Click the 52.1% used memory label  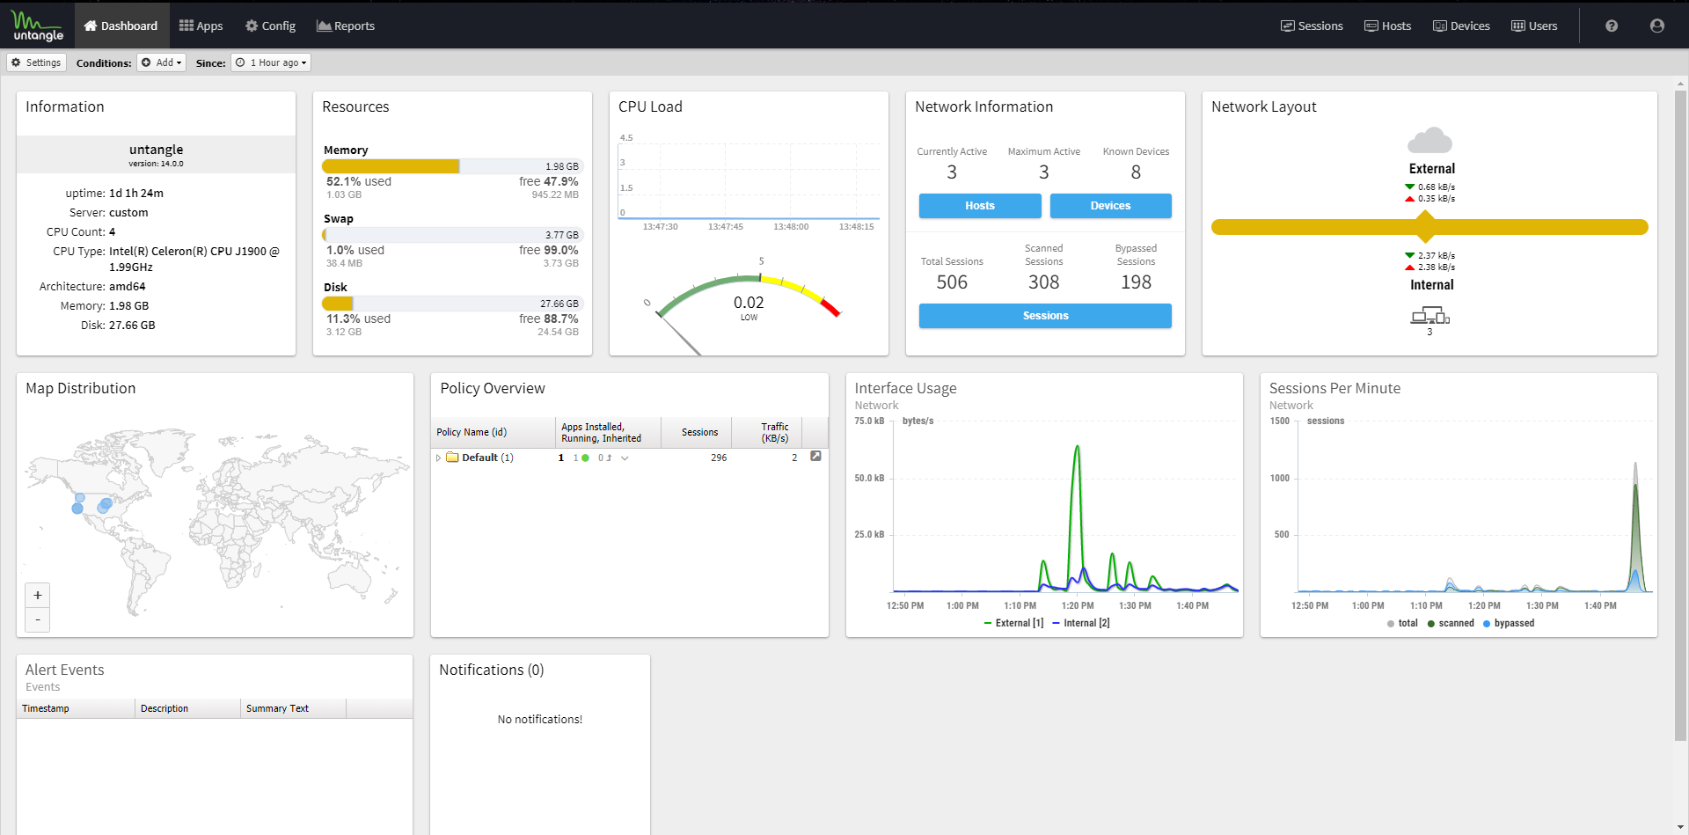click(359, 181)
